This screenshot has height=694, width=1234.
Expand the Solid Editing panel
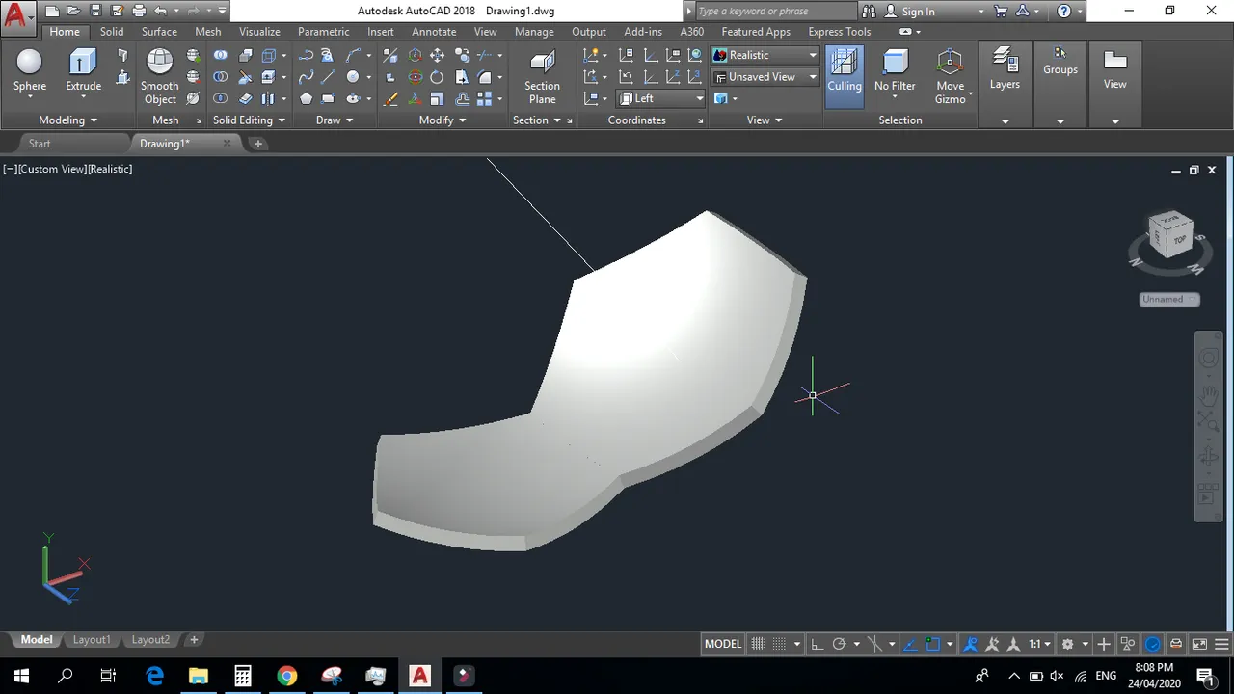coord(249,120)
